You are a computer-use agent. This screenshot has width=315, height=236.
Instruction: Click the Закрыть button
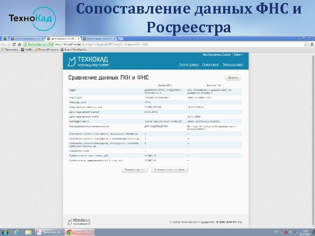[233, 78]
